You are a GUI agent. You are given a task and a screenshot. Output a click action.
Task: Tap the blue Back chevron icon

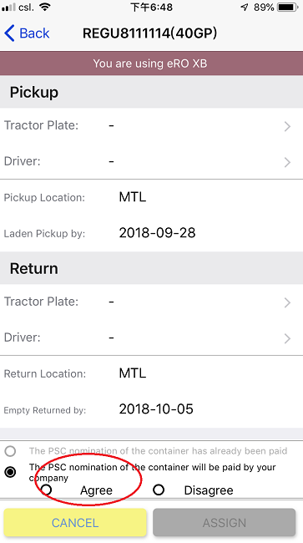coord(9,33)
